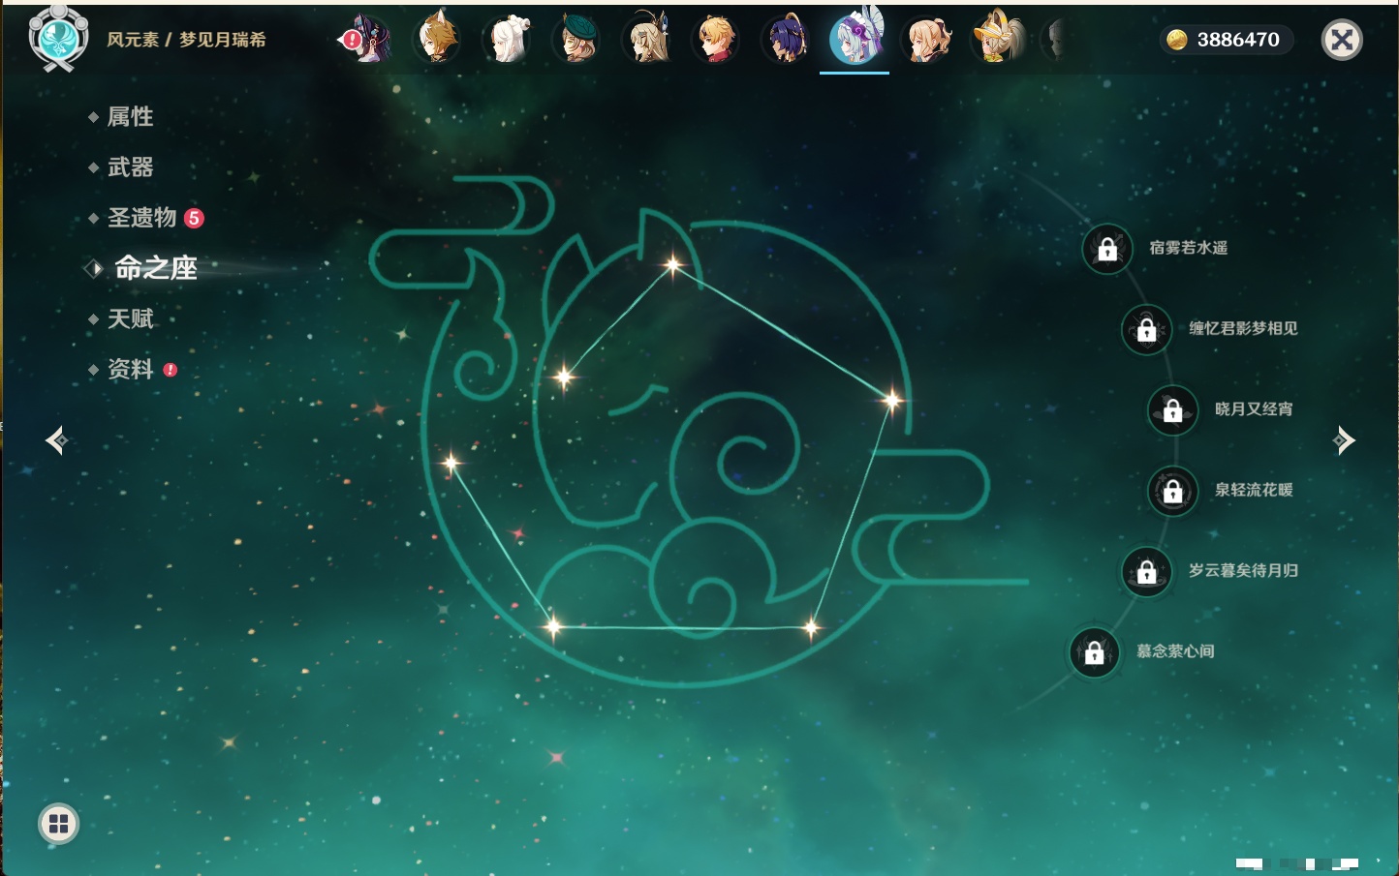The height and width of the screenshot is (876, 1399).
Task: Select the dark blue-haired character portrait
Action: click(x=786, y=40)
